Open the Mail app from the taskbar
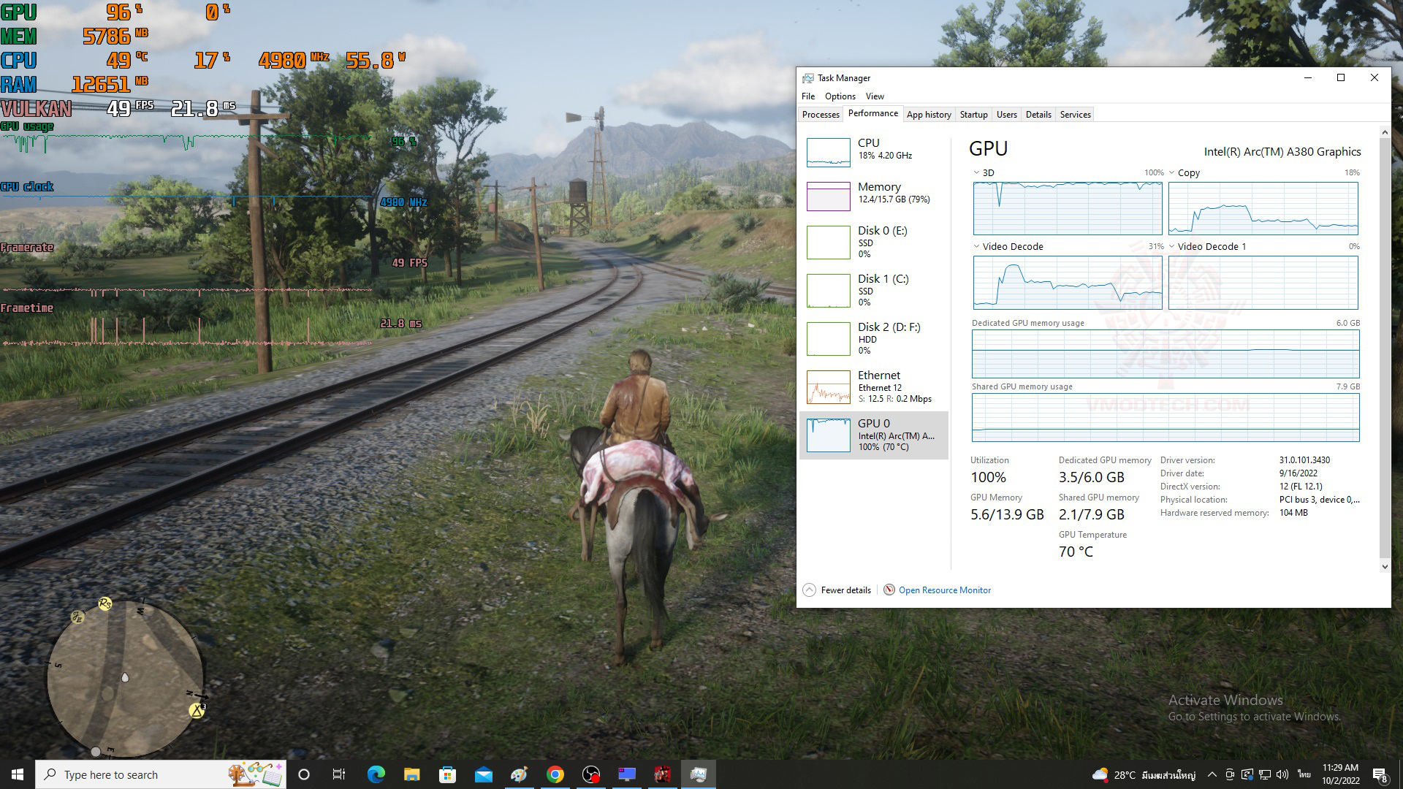The image size is (1403, 789). coord(483,774)
